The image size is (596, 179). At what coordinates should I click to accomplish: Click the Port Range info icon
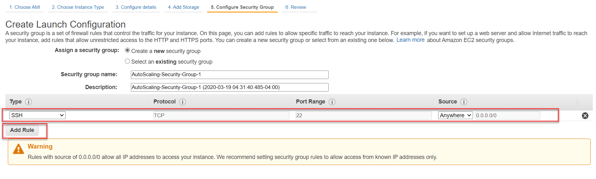pyautogui.click(x=332, y=102)
